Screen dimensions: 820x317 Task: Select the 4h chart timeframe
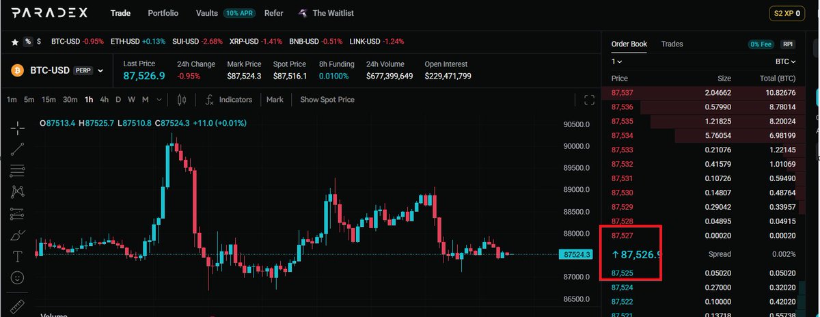click(x=104, y=100)
